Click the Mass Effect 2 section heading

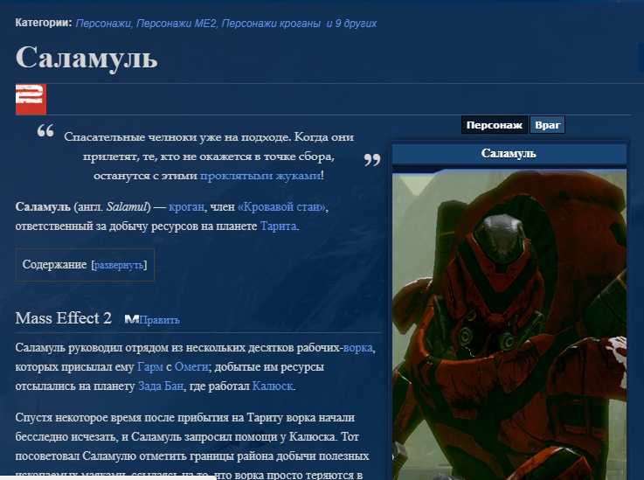[63, 318]
